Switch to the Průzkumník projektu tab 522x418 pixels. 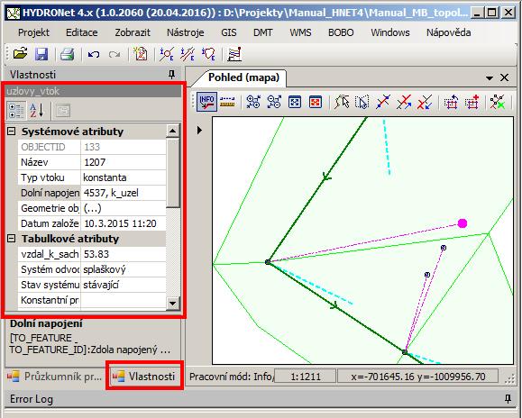(x=55, y=377)
